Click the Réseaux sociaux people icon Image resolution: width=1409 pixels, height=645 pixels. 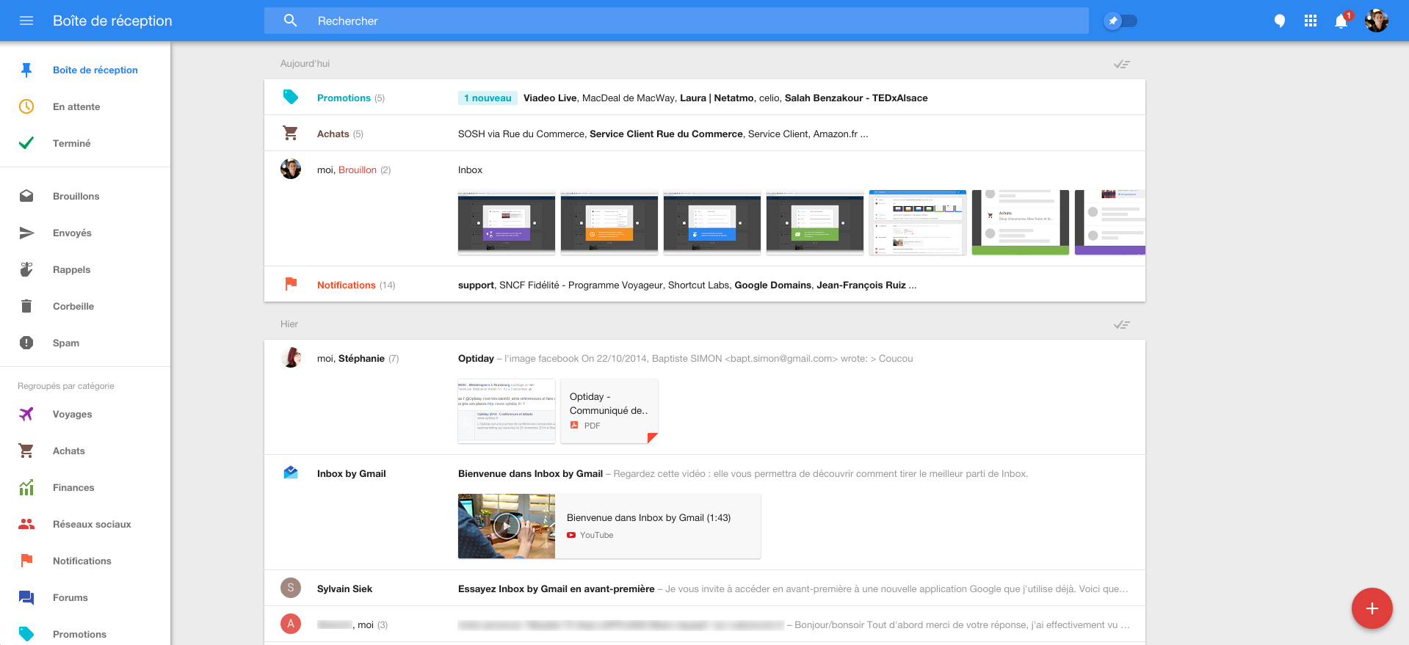coord(26,524)
